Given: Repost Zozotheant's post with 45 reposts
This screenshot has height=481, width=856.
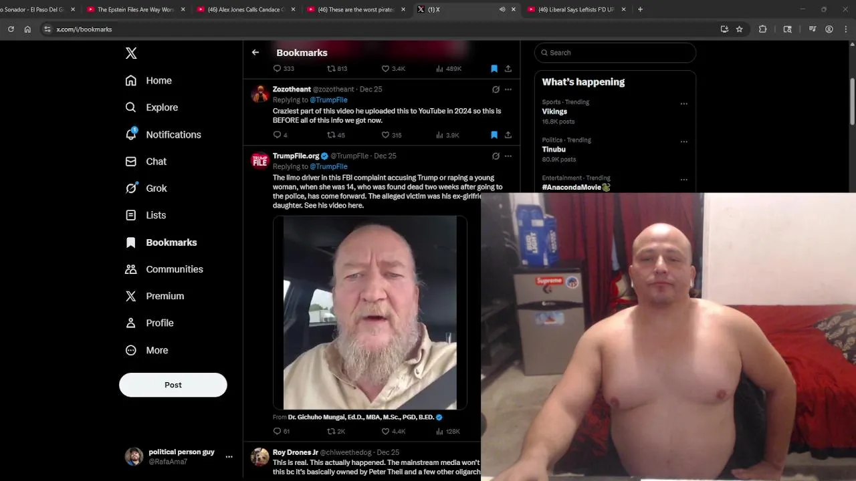Looking at the screenshot, I should coord(336,135).
